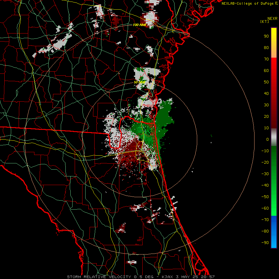Screen dimensions: 279x279
Task: Click the 70 value on color scale
Action: click(266, 59)
